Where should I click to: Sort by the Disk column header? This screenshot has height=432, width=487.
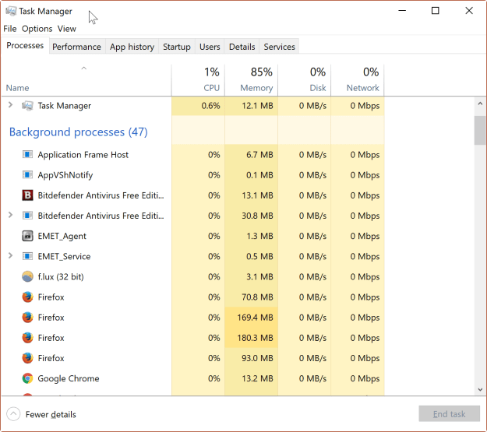[x=305, y=80]
